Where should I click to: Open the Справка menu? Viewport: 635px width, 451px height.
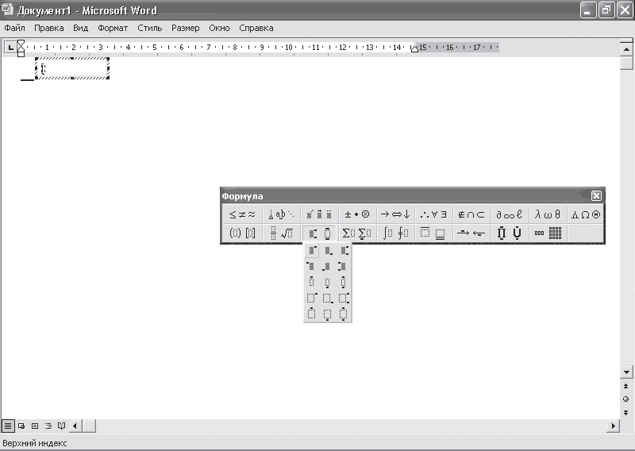click(256, 28)
